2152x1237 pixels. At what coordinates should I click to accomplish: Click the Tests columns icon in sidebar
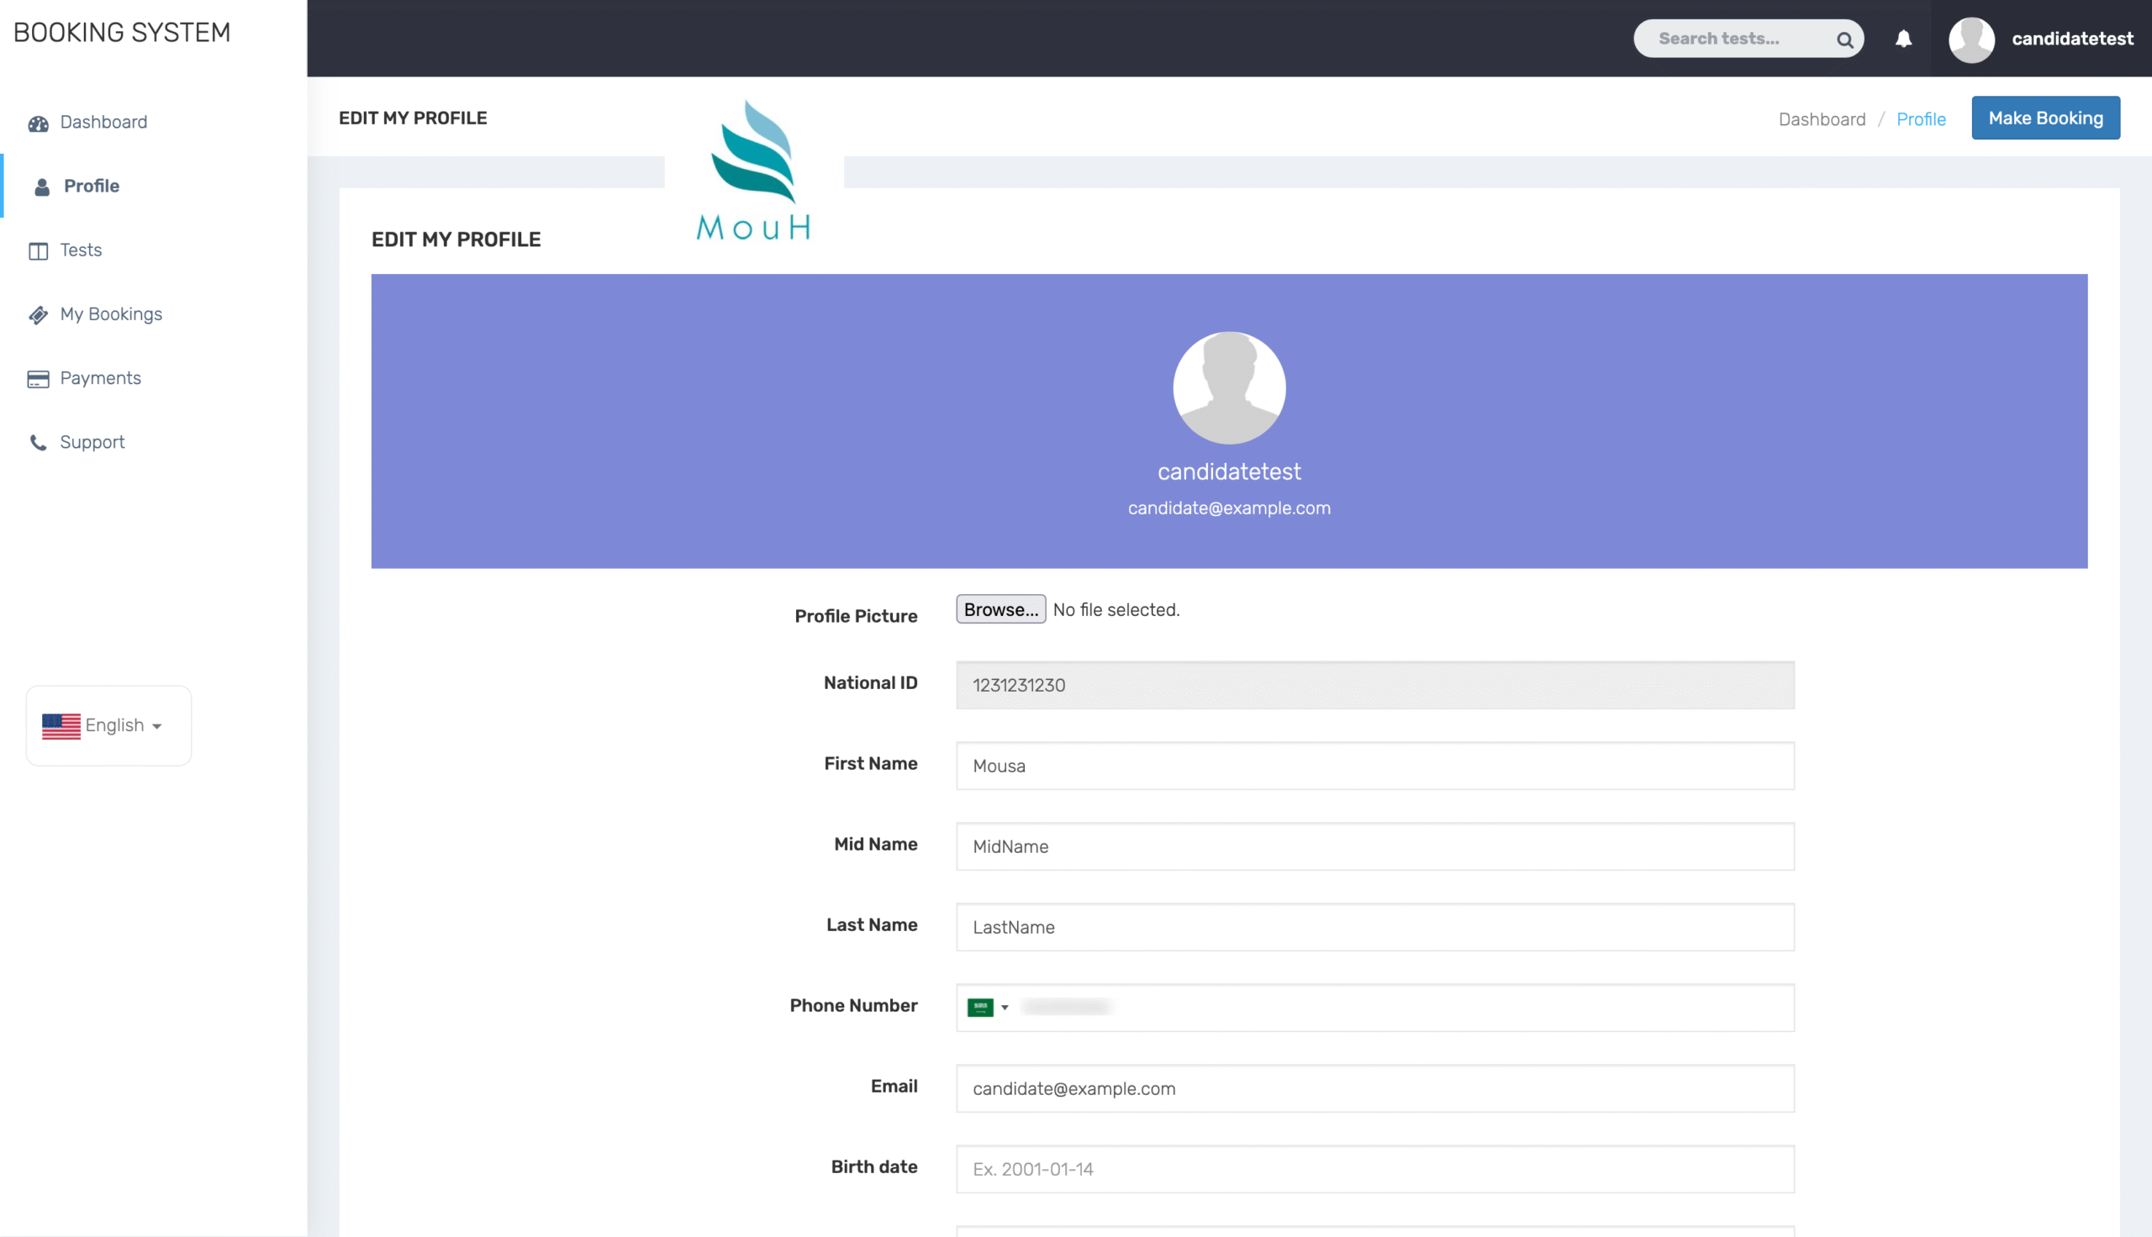(x=38, y=250)
